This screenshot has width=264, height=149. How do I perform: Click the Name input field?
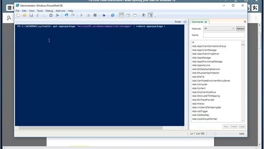click(x=224, y=35)
